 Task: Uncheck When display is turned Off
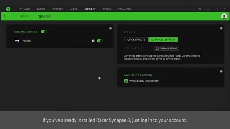tap(126, 81)
